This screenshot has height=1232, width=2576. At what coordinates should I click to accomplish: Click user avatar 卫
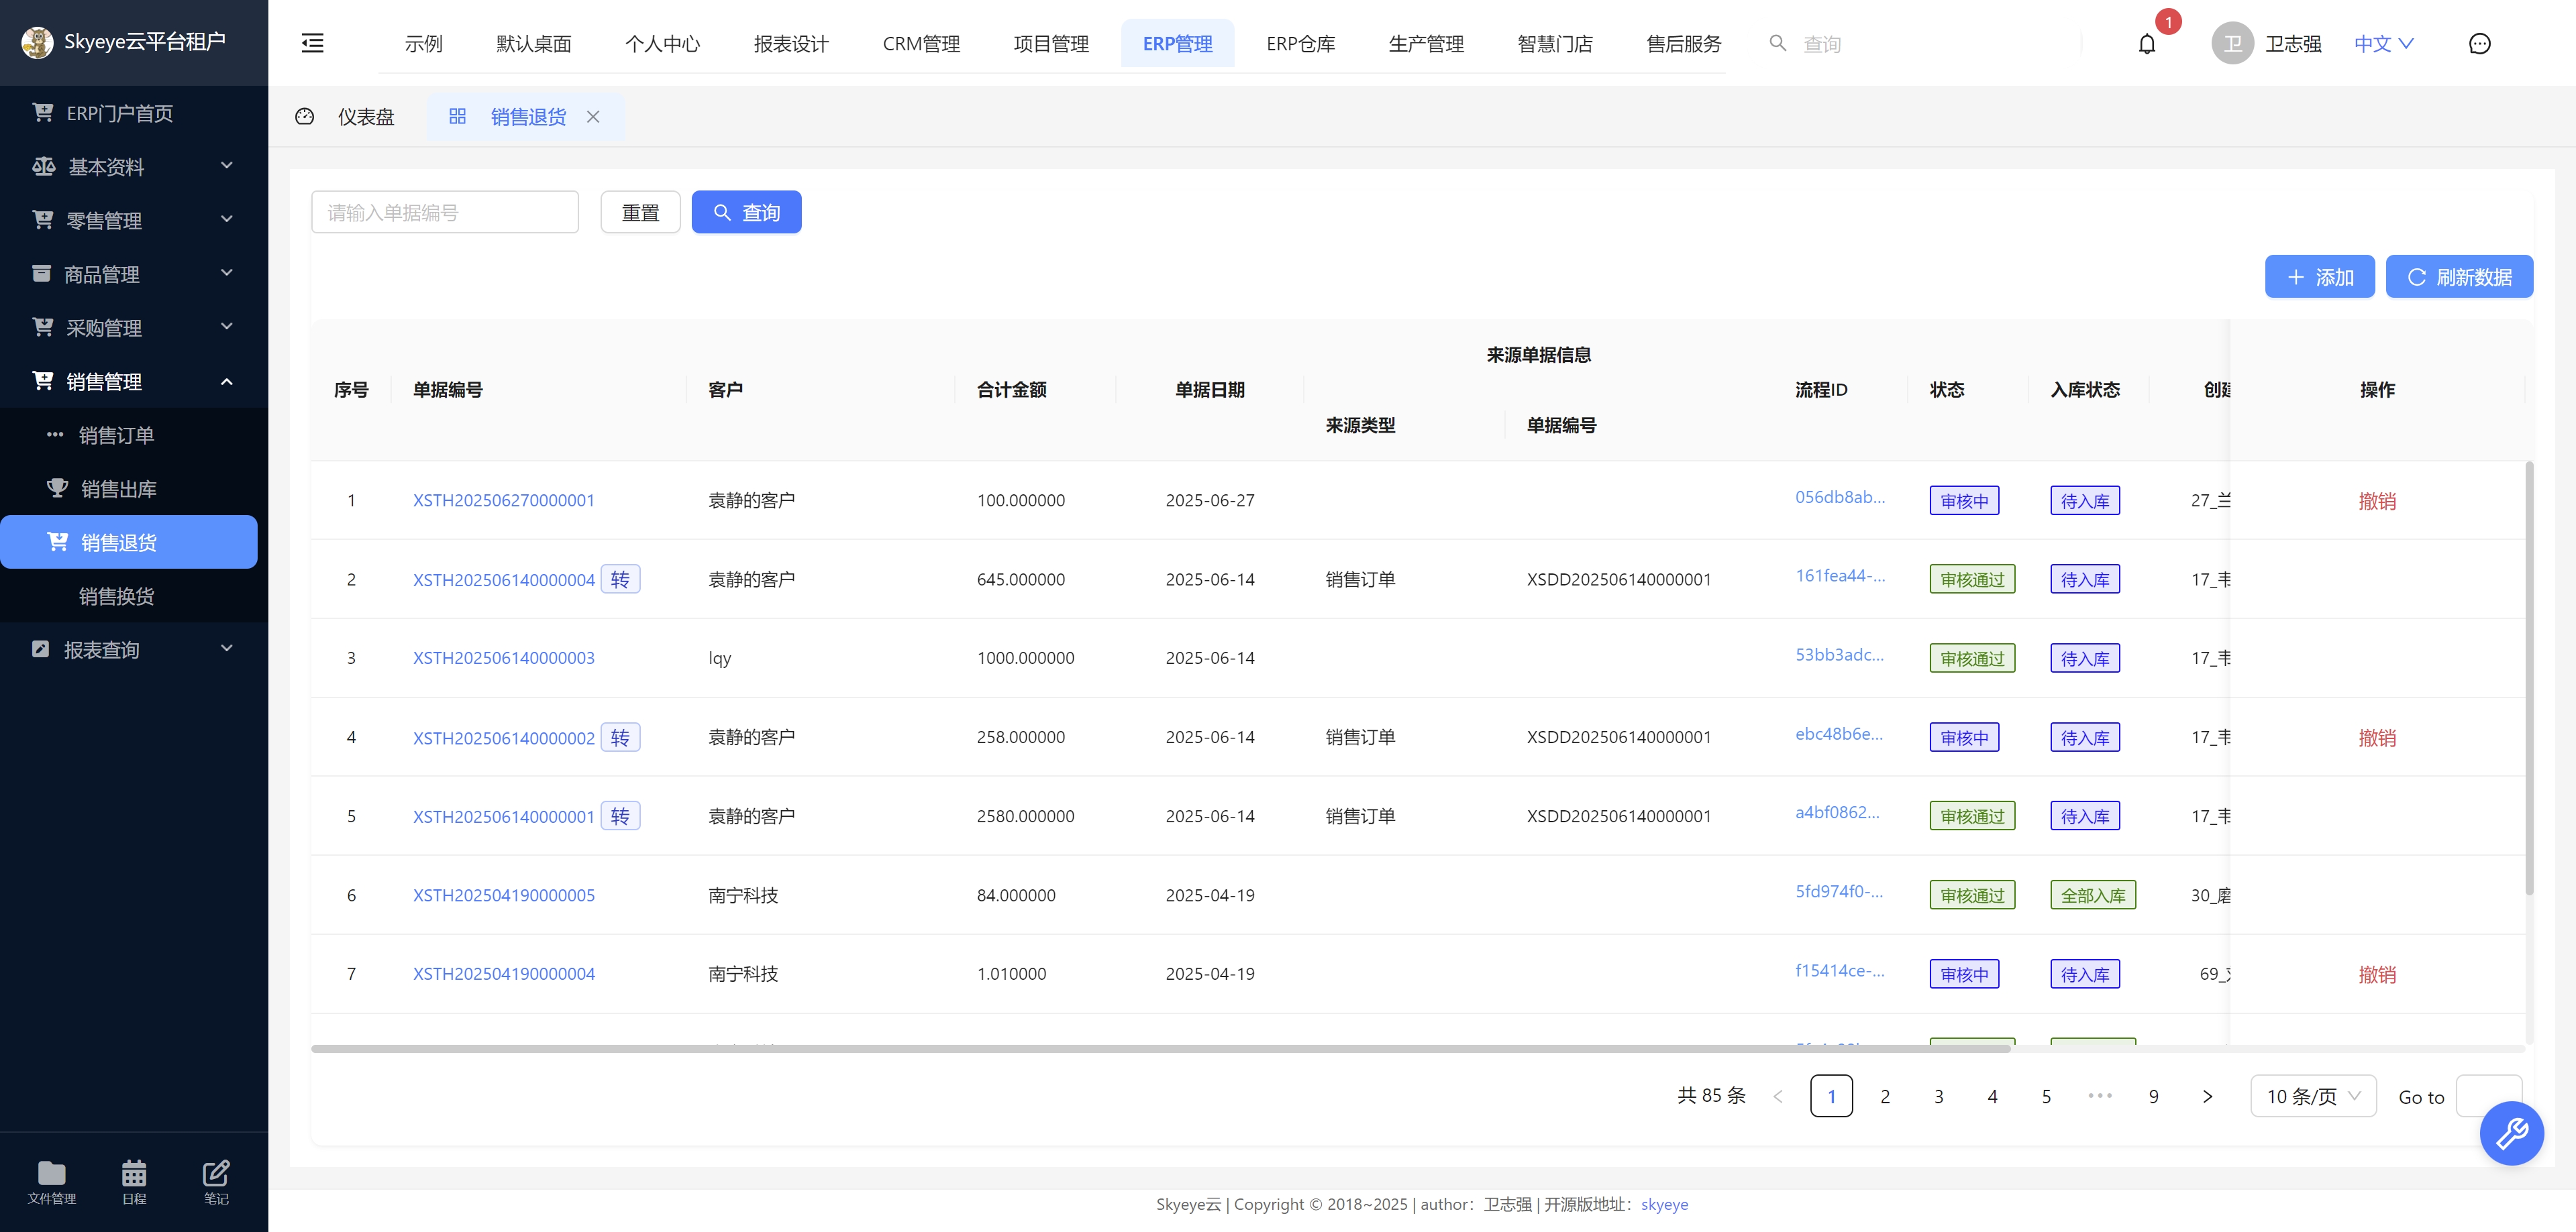2232,44
